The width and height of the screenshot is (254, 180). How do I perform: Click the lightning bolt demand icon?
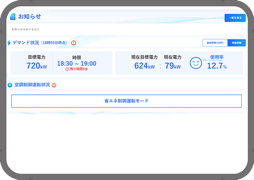click(9, 43)
